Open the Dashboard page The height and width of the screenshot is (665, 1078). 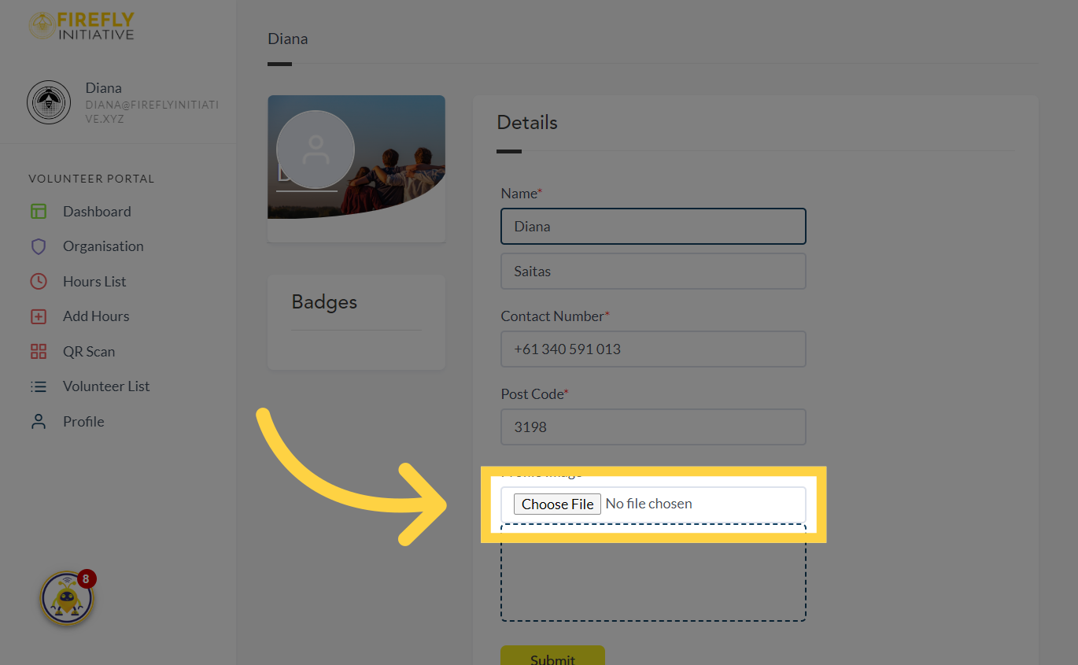[96, 211]
